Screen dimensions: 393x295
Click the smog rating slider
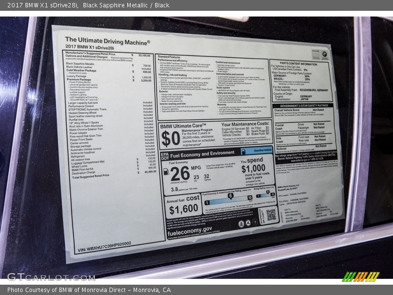(265, 194)
